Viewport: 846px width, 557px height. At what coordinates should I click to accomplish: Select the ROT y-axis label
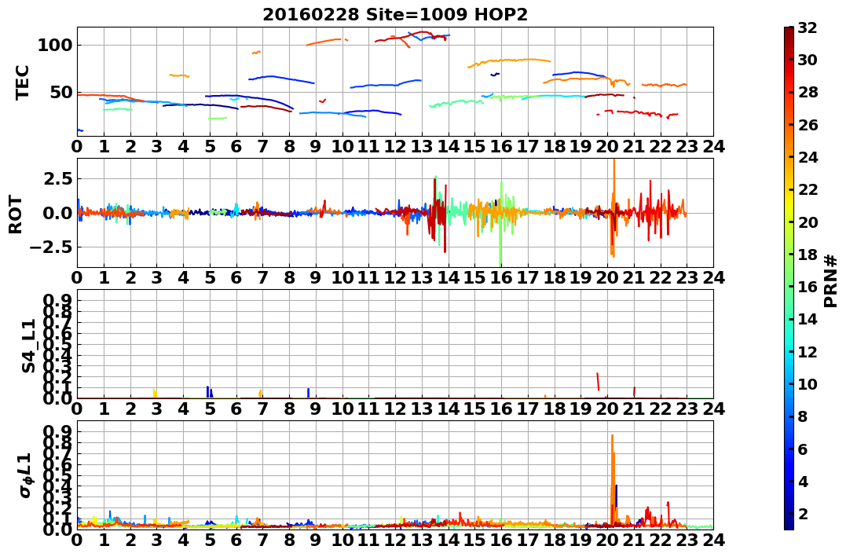pyautogui.click(x=16, y=214)
